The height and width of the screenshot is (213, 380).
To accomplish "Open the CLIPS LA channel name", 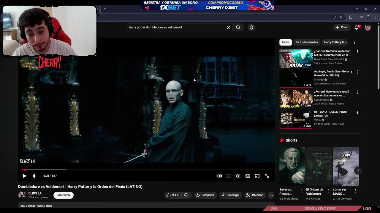I will pos(35,193).
